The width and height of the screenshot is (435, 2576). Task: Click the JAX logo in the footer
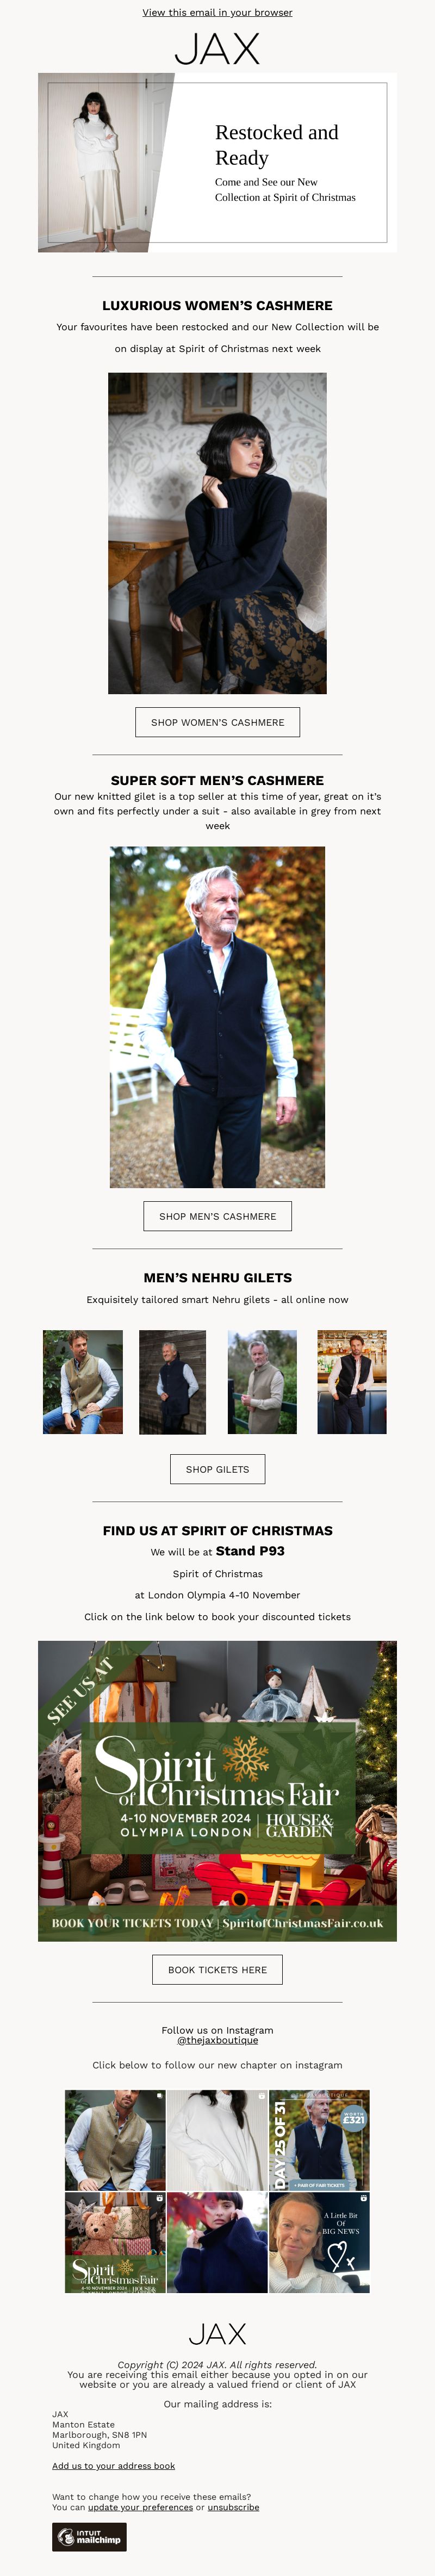(x=217, y=2333)
